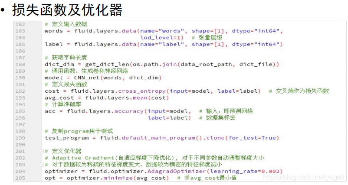Click the comment '# 输入: 即预测网络'
This screenshot has width=348, height=185.
pyautogui.click(x=226, y=111)
